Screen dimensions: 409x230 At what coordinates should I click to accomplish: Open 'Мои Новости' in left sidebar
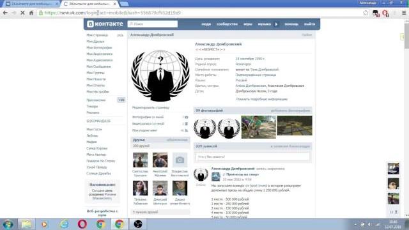tap(96, 79)
